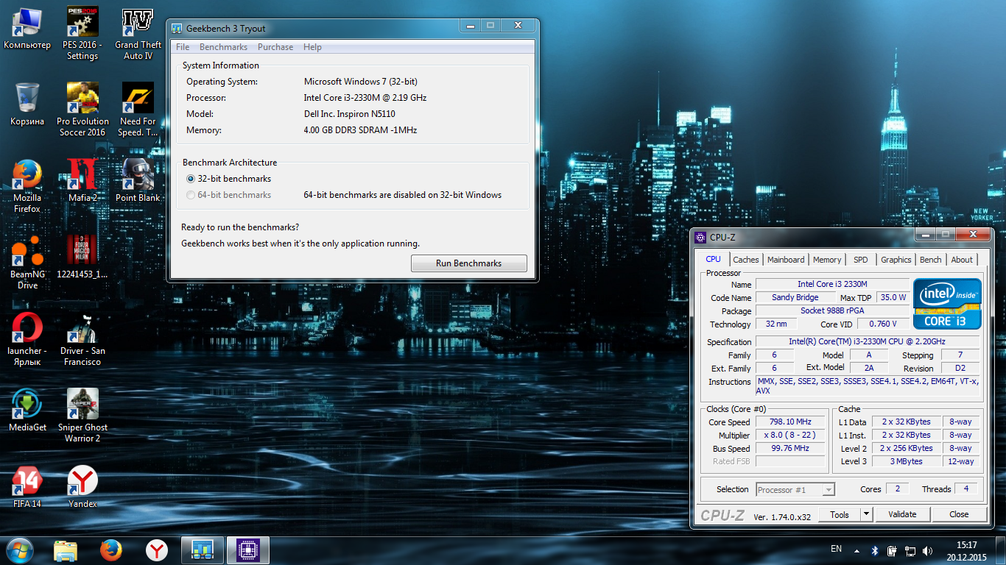Open Windows Explorer from taskbar
The height and width of the screenshot is (565, 1006).
[66, 550]
